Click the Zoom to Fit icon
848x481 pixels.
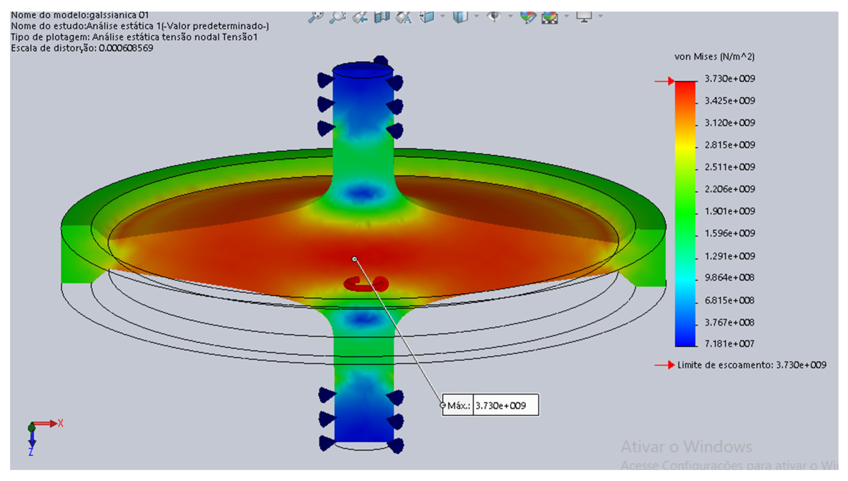pos(315,17)
